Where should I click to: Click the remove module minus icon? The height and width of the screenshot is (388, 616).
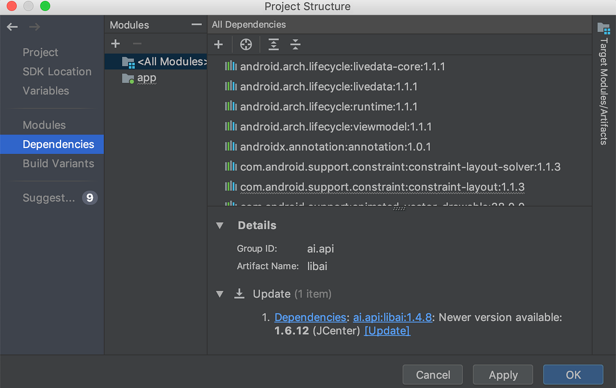136,44
